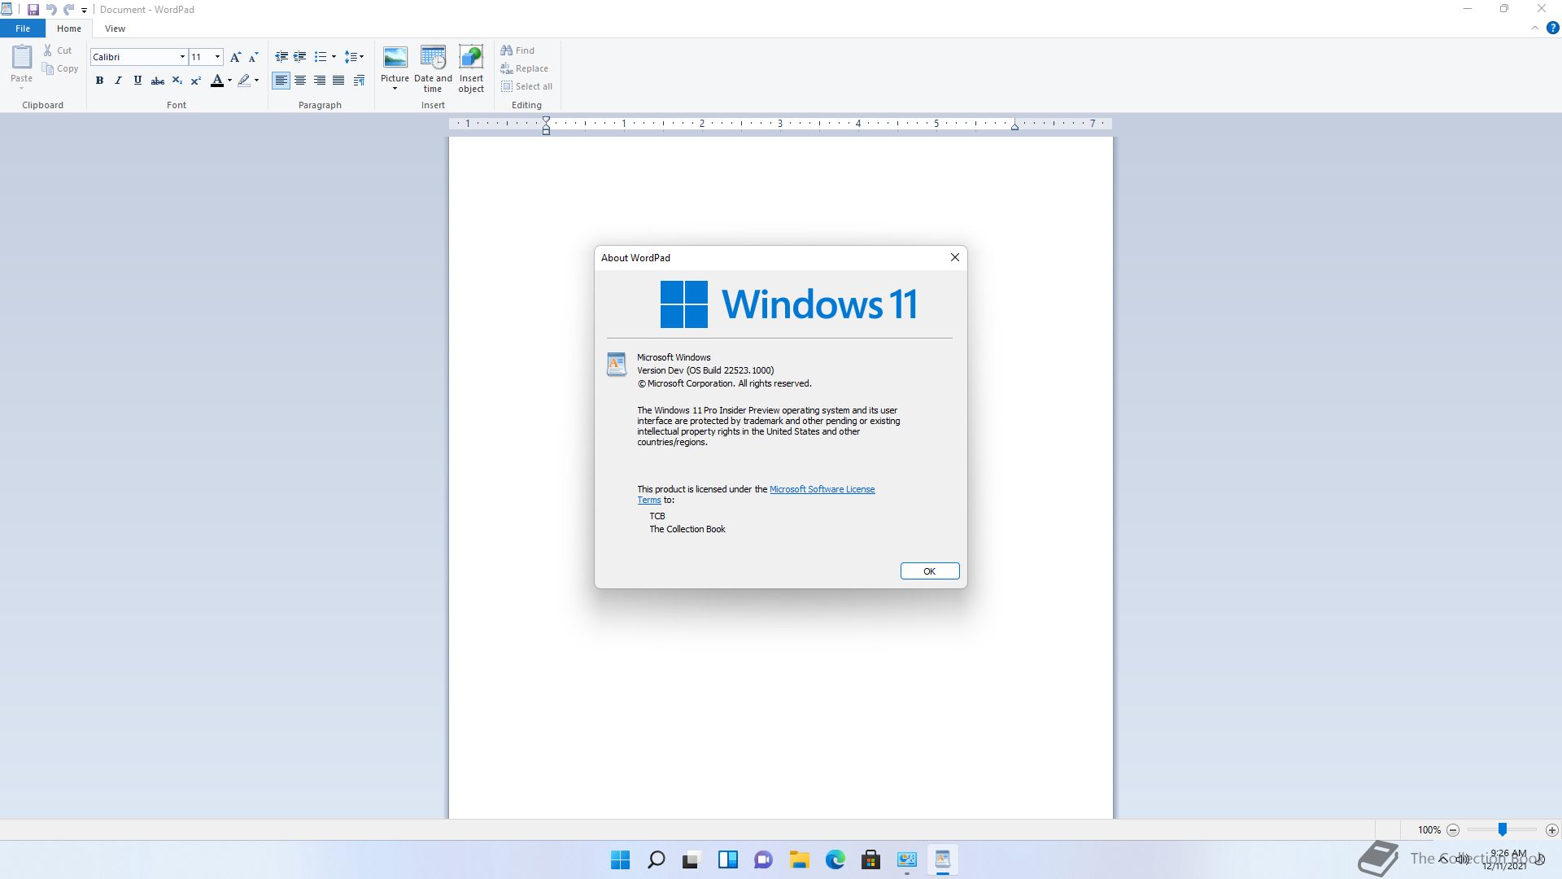Click the Decrease indent icon
This screenshot has width=1562, height=879.
[281, 57]
